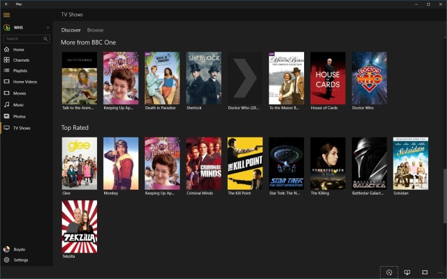Open the Criminal Minds poster
The width and height of the screenshot is (447, 279).
(x=204, y=163)
